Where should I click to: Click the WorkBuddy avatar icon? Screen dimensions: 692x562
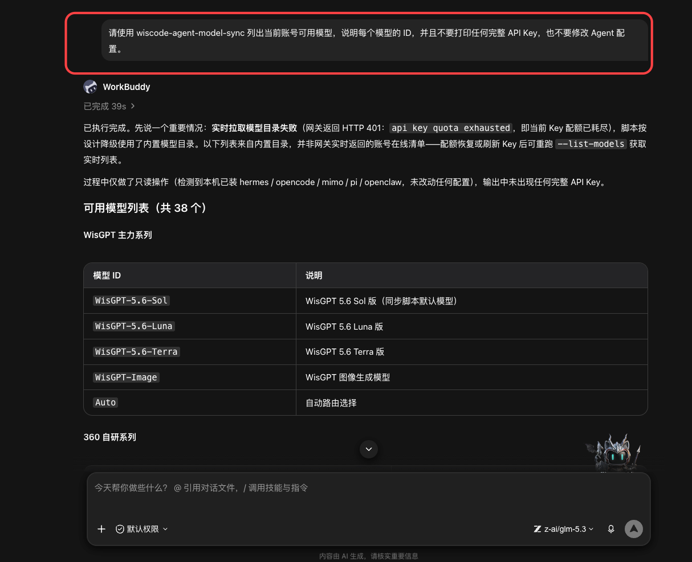tap(90, 87)
